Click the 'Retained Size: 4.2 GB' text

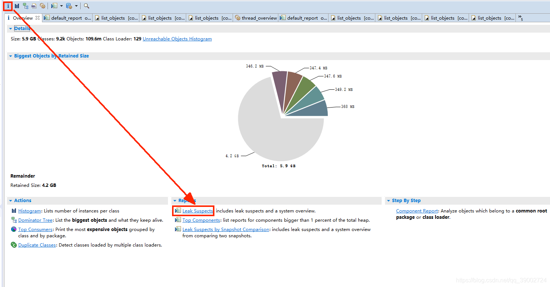33,185
